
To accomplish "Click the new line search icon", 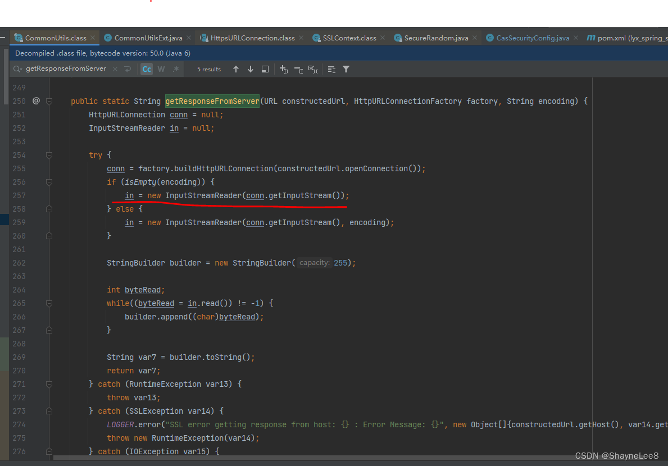I will tap(128, 69).
